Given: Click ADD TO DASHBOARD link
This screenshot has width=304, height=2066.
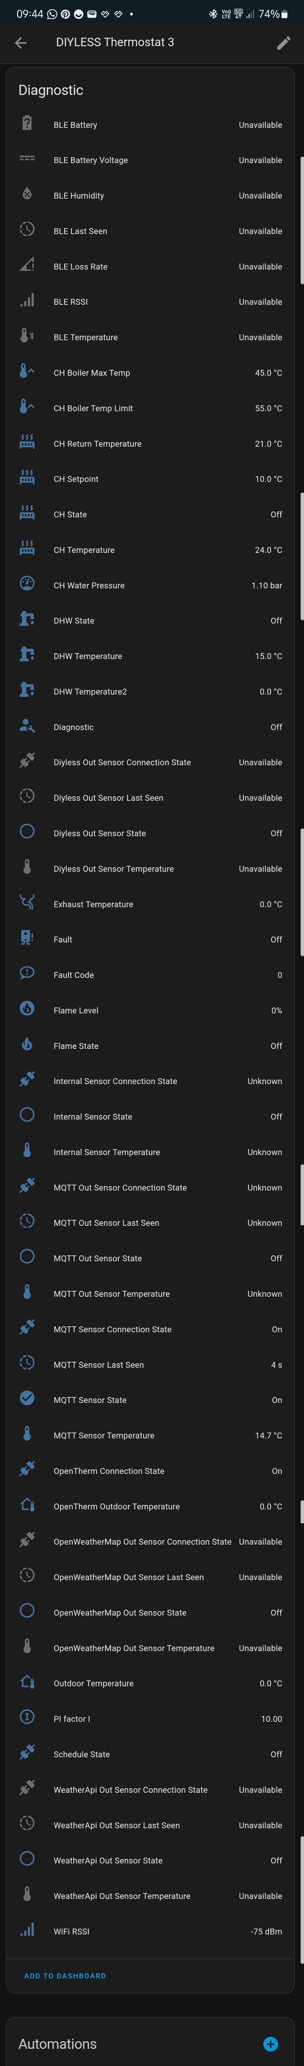Looking at the screenshot, I should [65, 1975].
